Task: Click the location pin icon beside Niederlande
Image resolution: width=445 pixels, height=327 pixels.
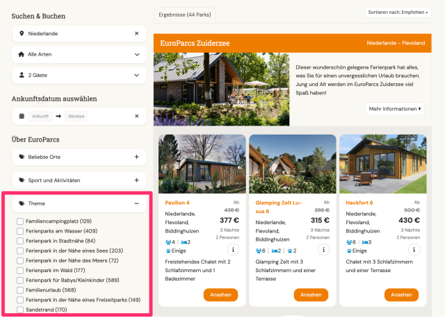Action: tap(22, 33)
